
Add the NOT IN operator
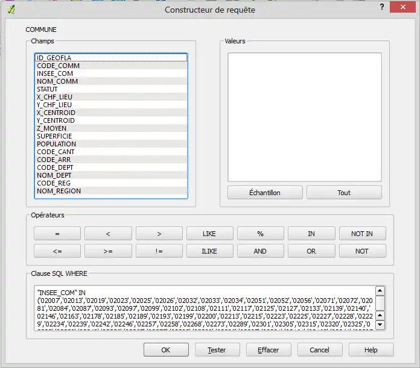pyautogui.click(x=362, y=234)
